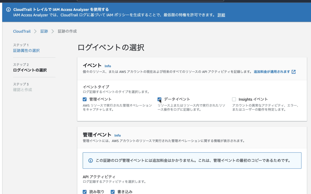Click the 読み取り label text
Screen dimensions: 311x194
tap(97, 192)
